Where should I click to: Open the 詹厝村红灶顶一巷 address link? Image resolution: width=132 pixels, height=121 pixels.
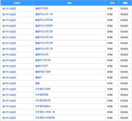(44, 14)
